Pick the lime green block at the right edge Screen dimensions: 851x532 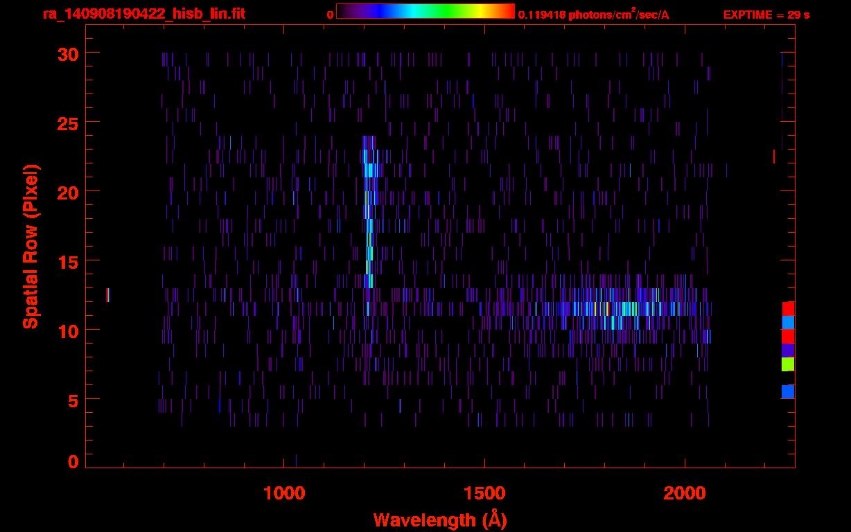click(788, 364)
